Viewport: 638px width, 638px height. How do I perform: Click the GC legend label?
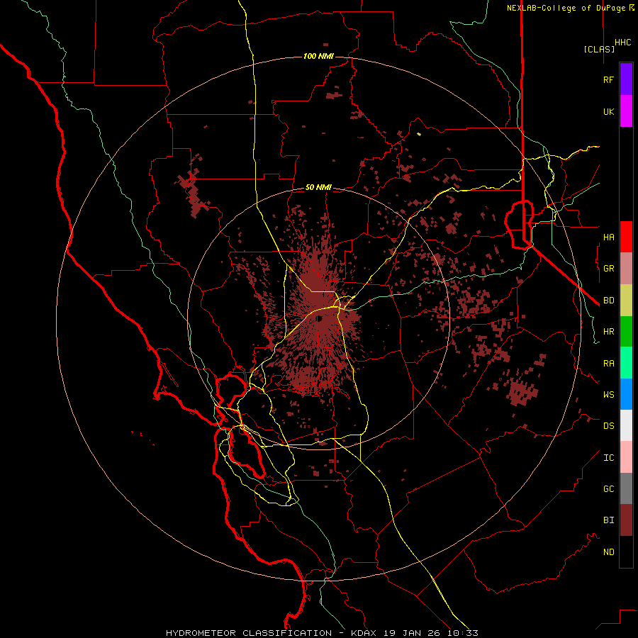click(x=608, y=489)
